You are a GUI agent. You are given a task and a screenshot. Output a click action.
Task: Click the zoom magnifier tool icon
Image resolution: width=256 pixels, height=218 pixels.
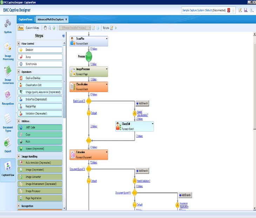[49, 28]
